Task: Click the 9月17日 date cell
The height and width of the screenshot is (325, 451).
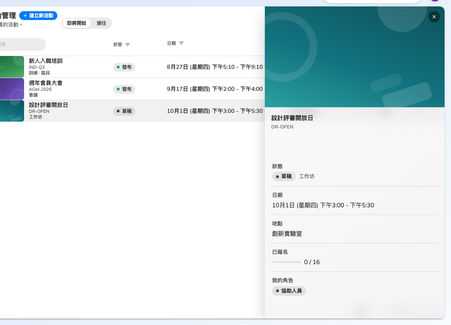Action: pyautogui.click(x=215, y=89)
